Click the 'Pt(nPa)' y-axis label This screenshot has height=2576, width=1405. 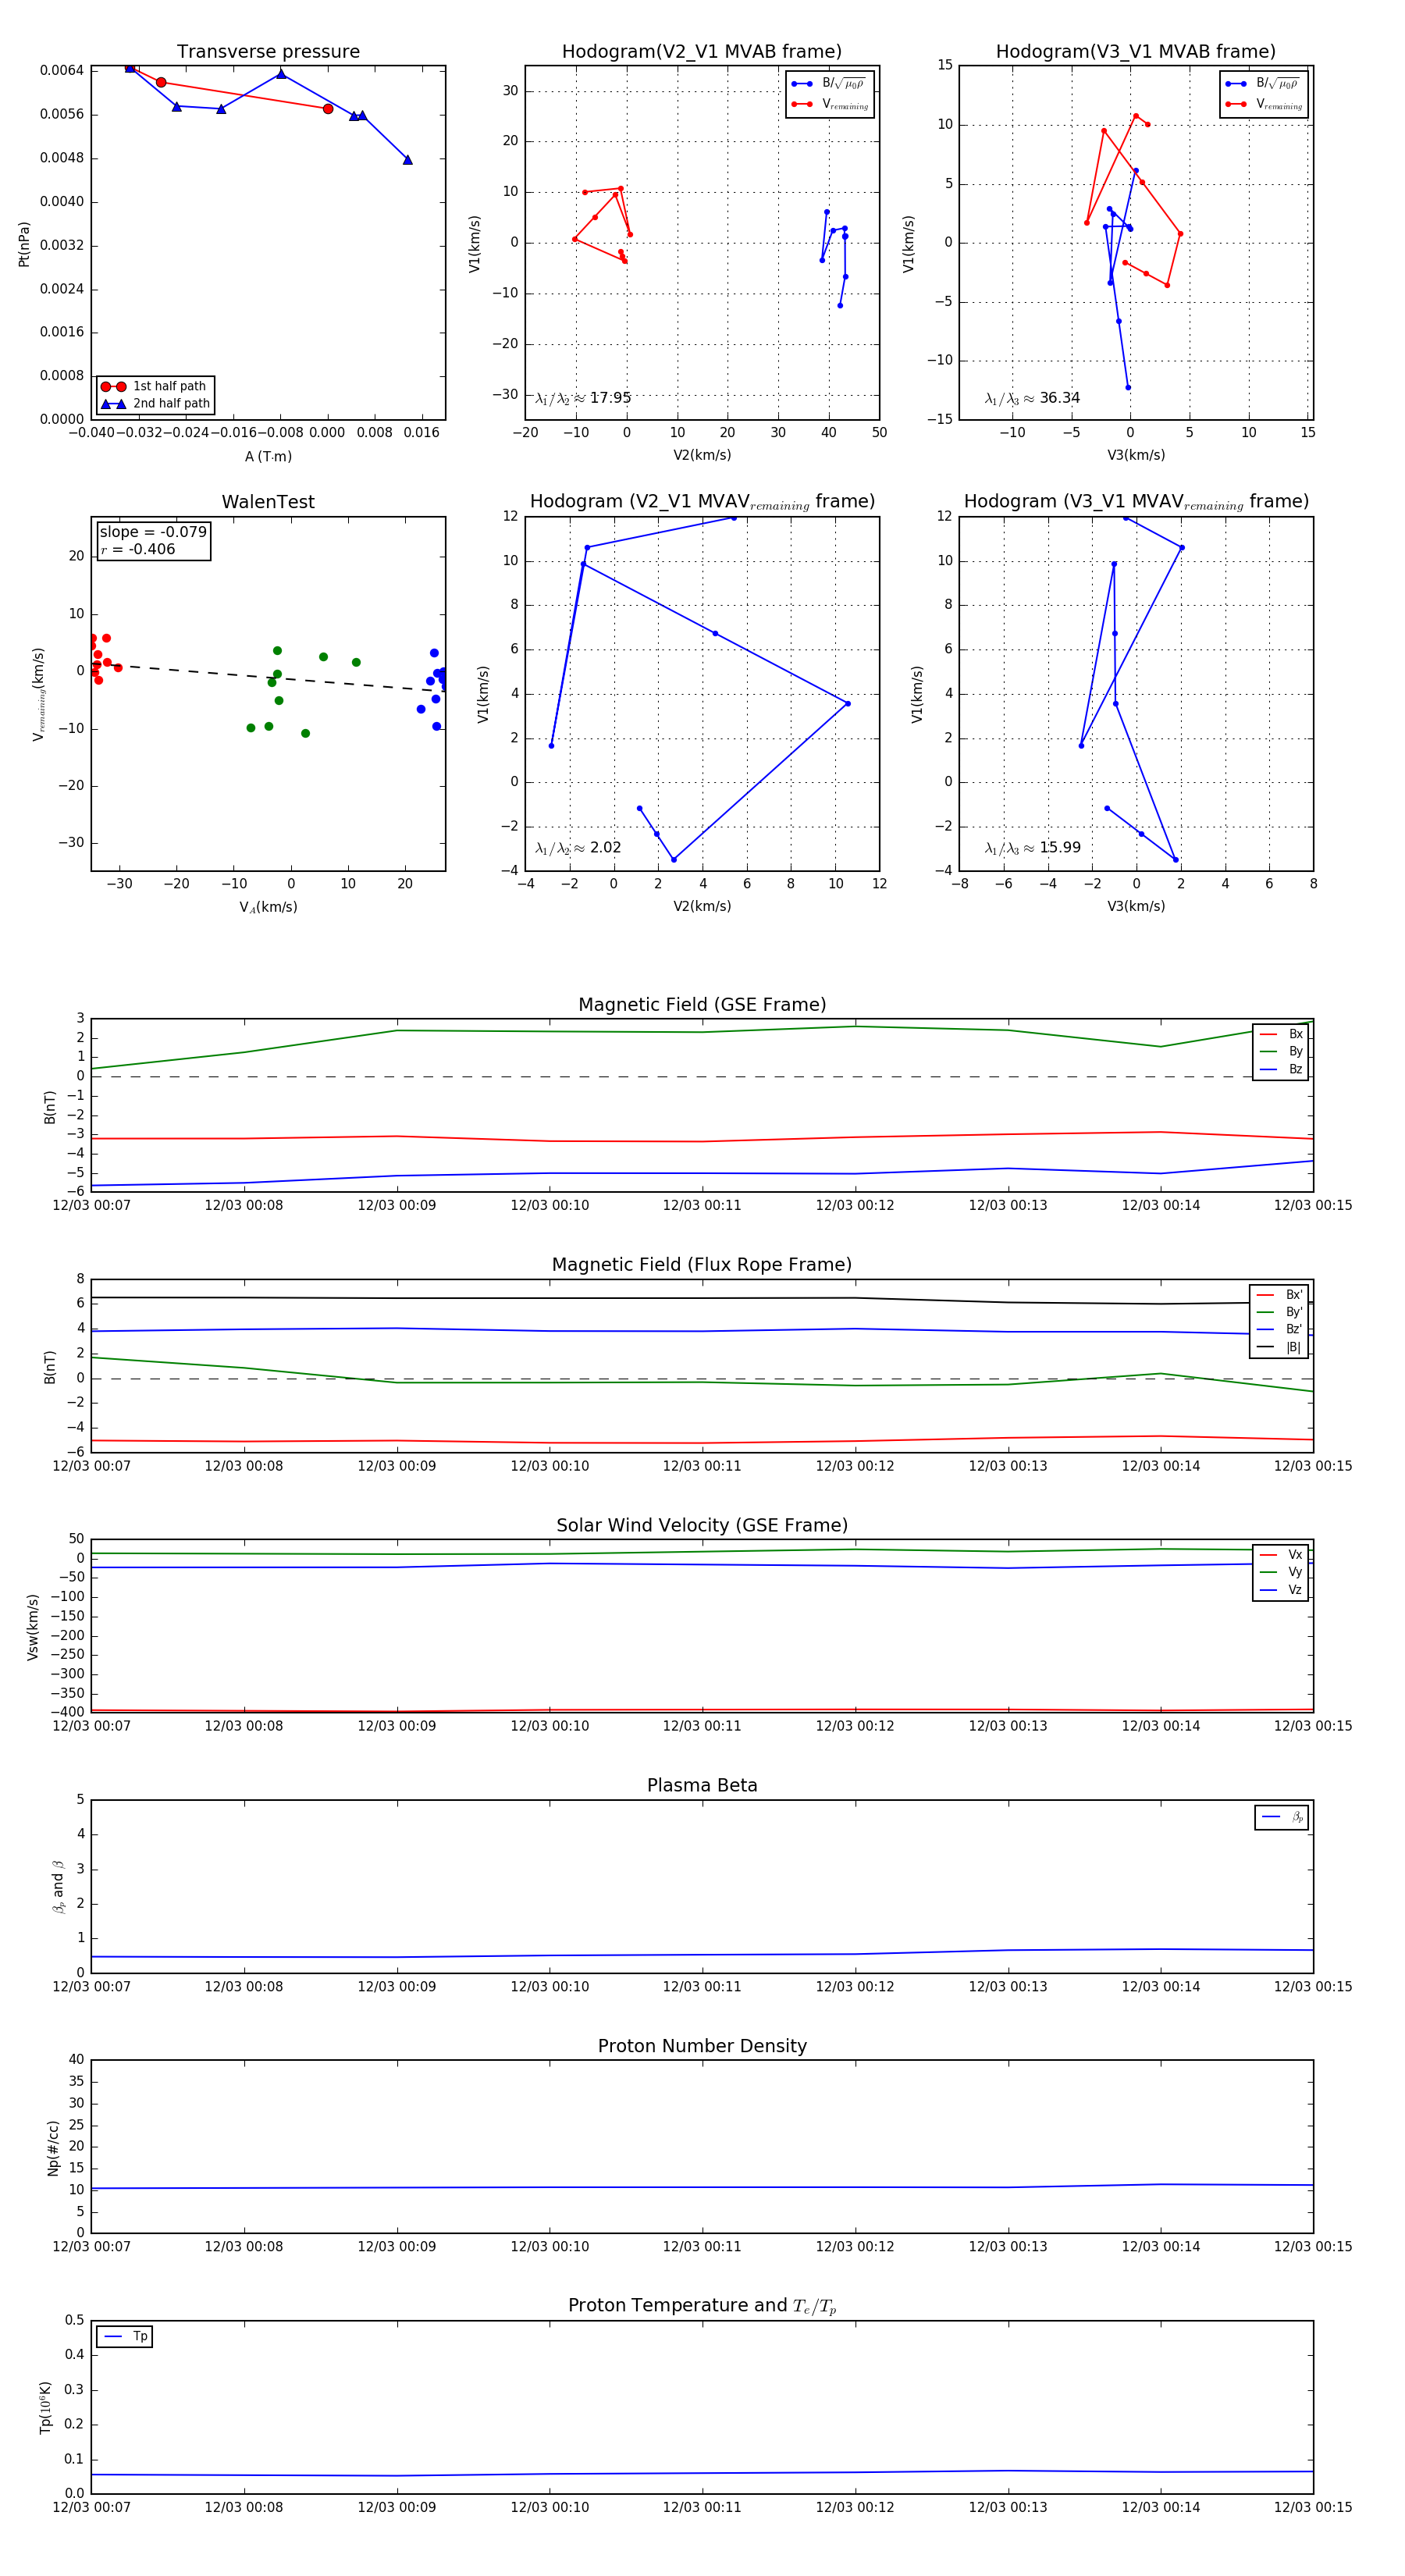tap(24, 243)
